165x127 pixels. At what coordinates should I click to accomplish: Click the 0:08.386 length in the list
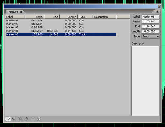(70, 34)
